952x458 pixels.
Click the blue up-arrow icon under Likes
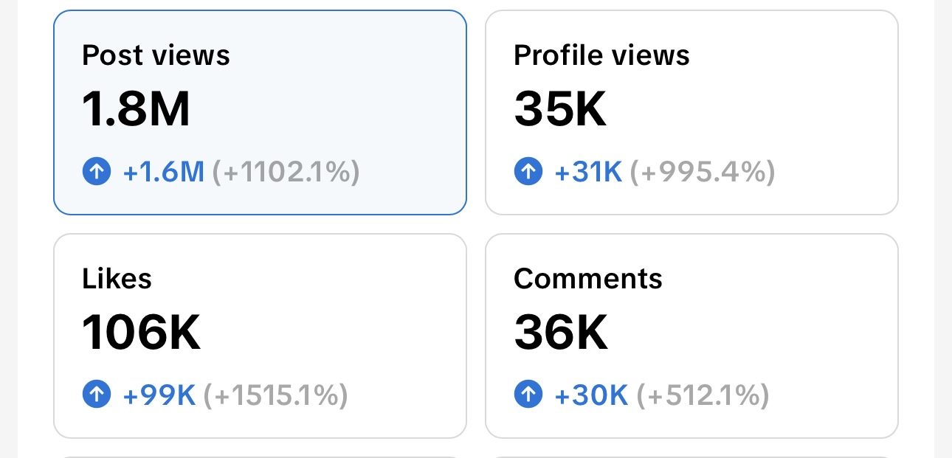coord(97,395)
